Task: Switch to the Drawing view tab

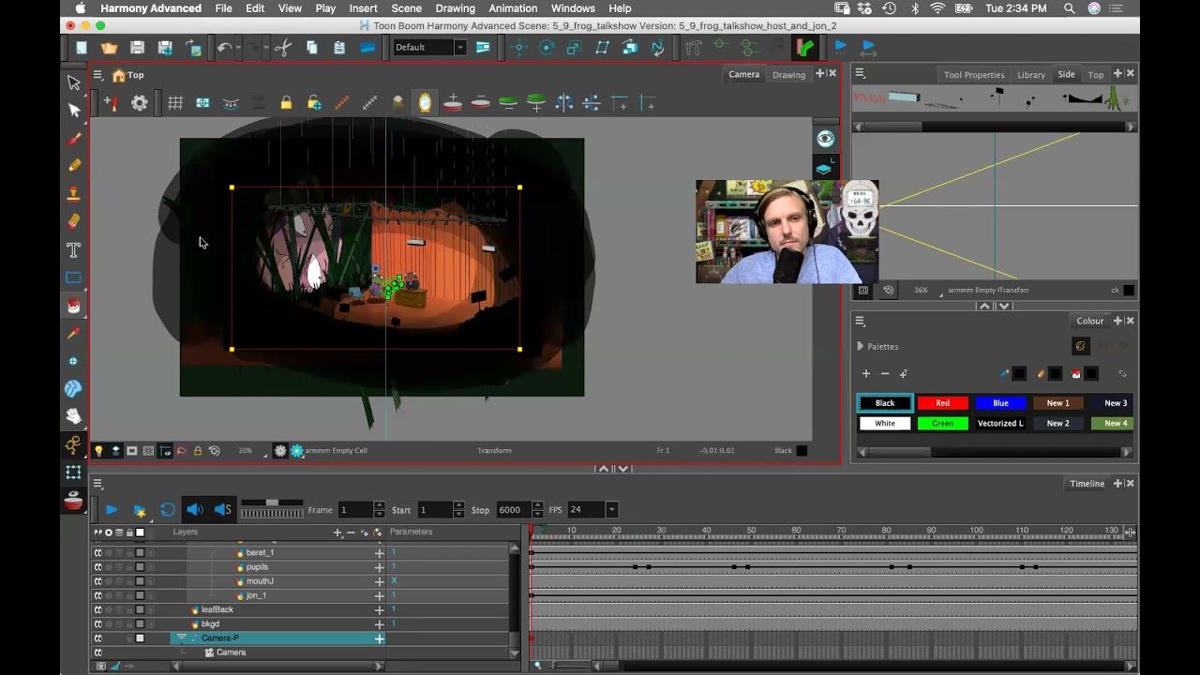Action: click(x=788, y=75)
